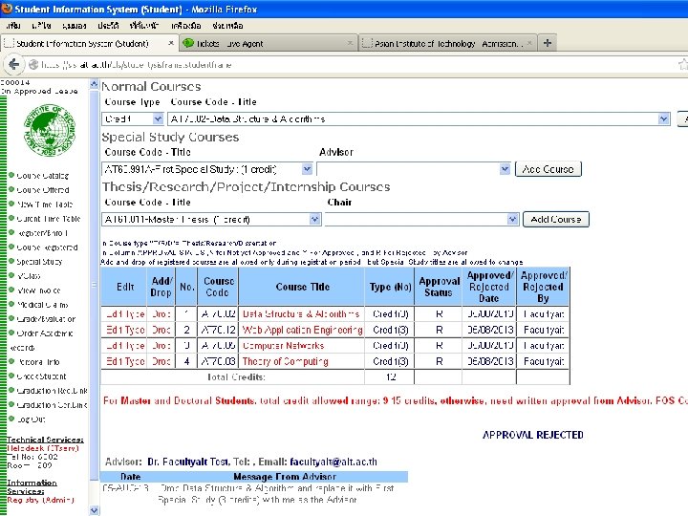Screen dimensions: 688x516
Task: Drop the Computer Networks course
Action: tap(161, 346)
